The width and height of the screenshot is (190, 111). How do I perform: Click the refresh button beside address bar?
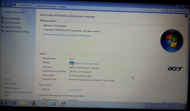tap(164, 11)
